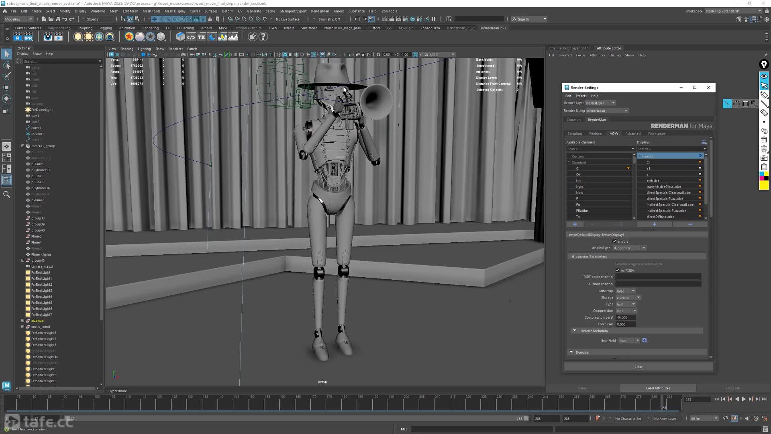The height and width of the screenshot is (434, 771).
Task: Save the scene with the floppy disk icon
Action: [58, 19]
